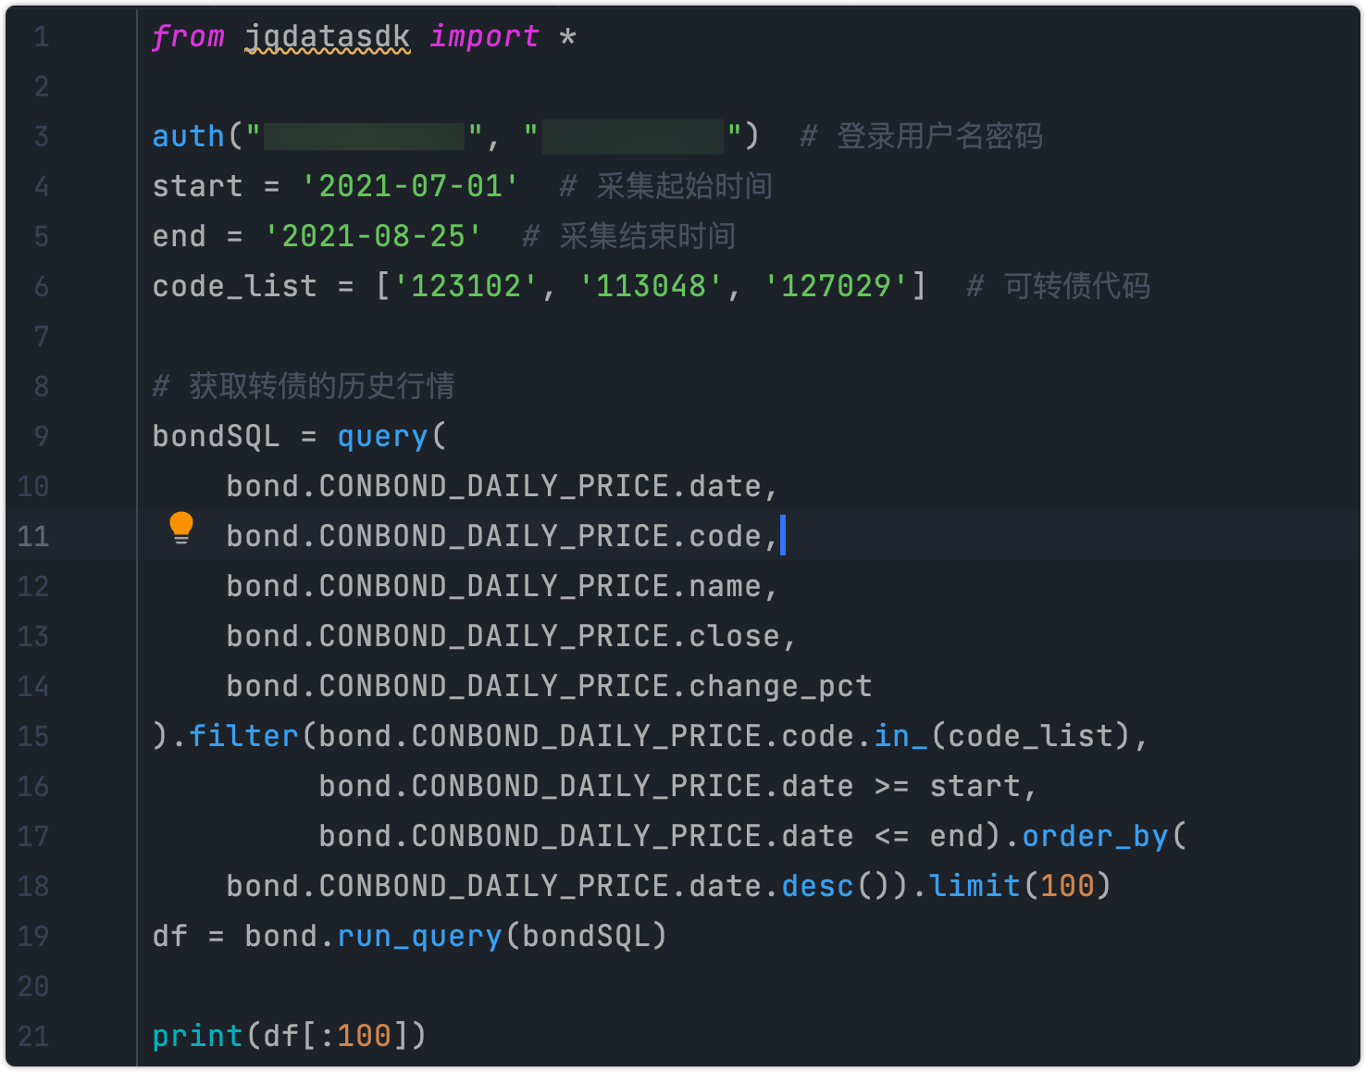1366x1072 pixels.
Task: Click the '113048' bond code string
Action: pyautogui.click(x=651, y=287)
